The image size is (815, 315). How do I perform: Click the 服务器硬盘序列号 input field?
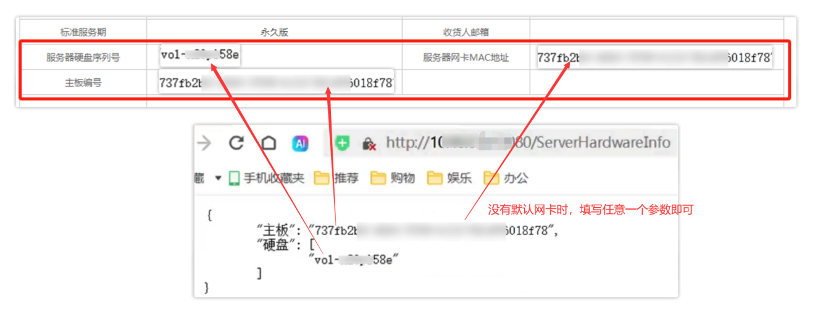point(201,55)
